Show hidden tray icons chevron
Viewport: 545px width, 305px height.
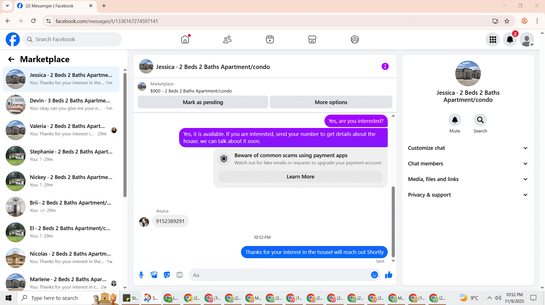pyautogui.click(x=489, y=298)
